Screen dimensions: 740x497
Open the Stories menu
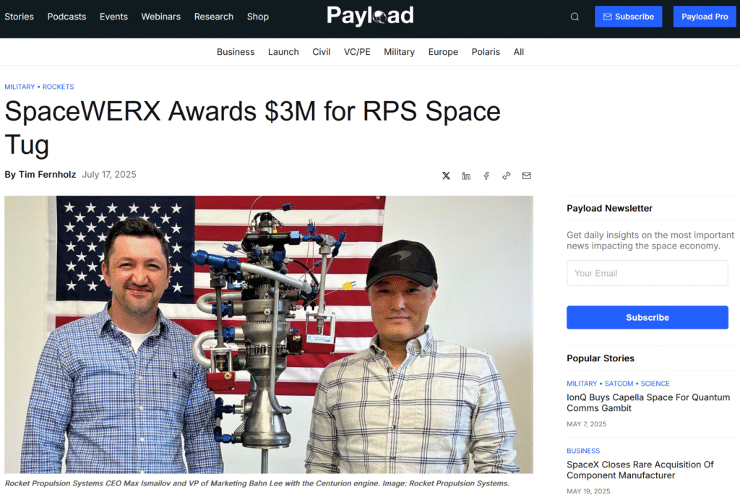point(20,17)
